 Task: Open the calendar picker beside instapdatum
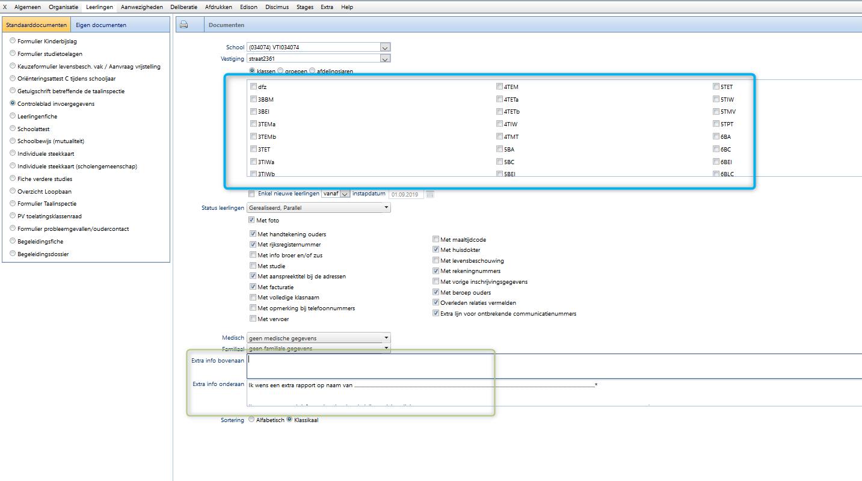[x=430, y=194]
